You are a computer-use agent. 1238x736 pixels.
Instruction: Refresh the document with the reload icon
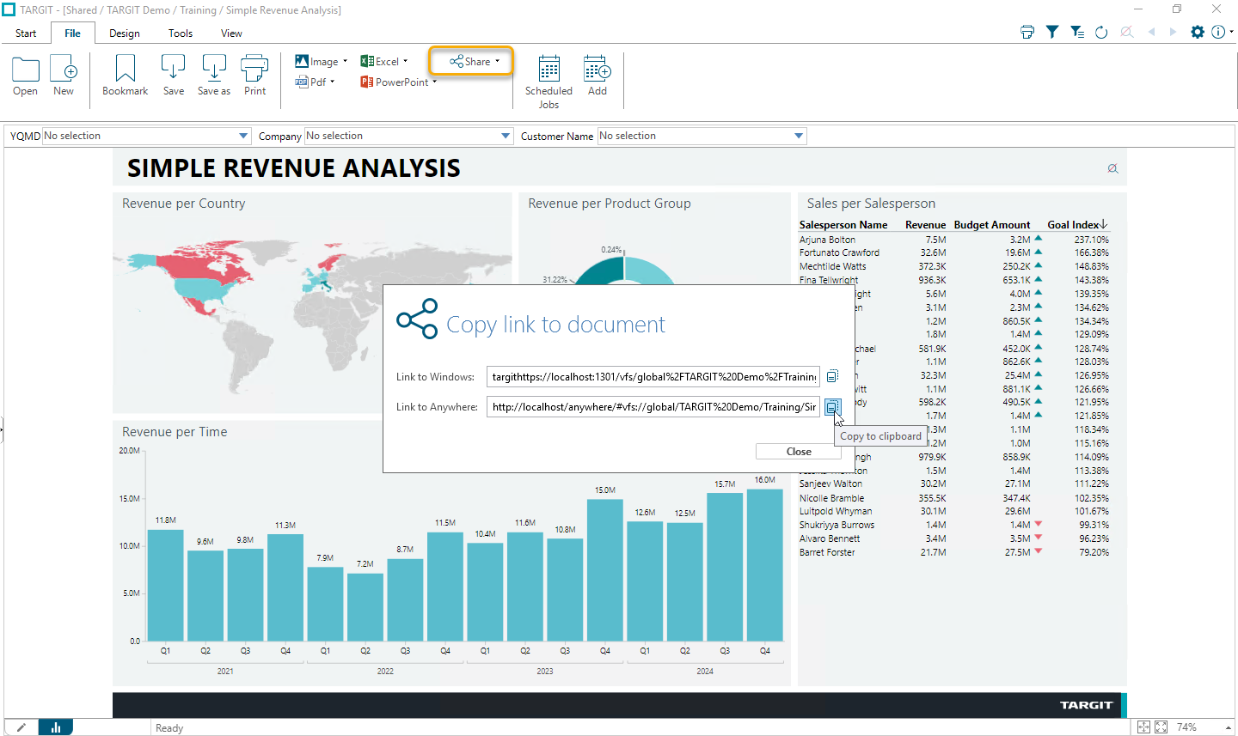[x=1101, y=32]
